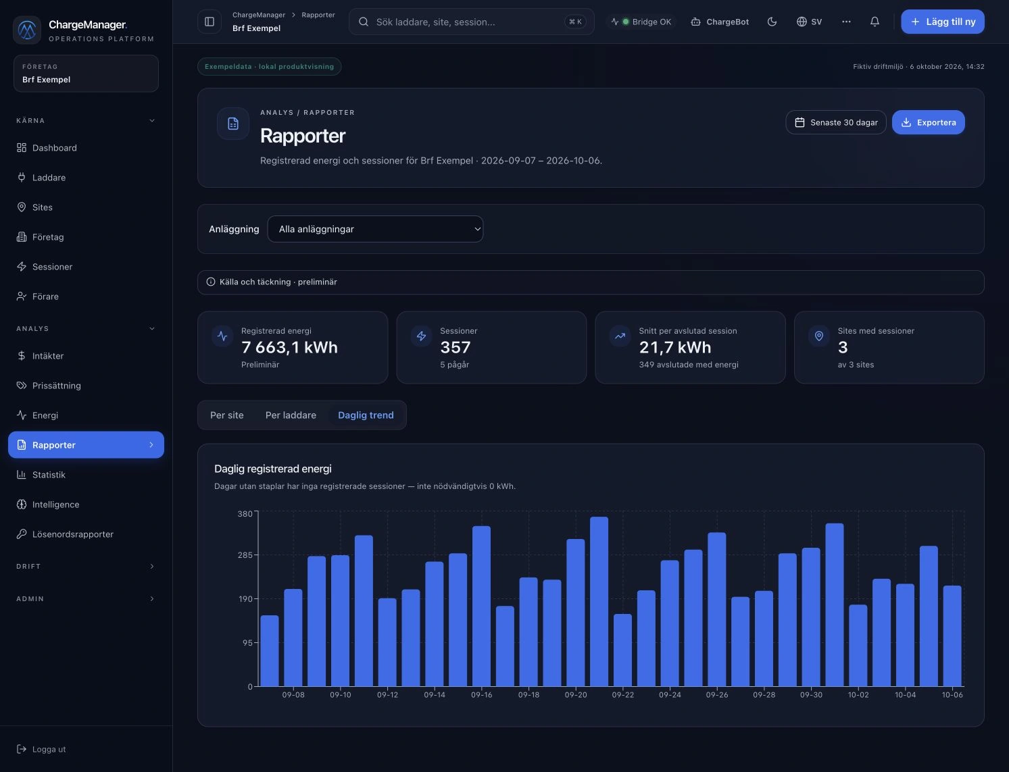Switch to the Per laddare tab
This screenshot has height=772, width=1009.
pos(291,415)
